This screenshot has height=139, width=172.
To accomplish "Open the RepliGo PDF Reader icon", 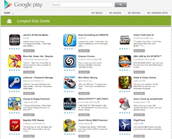I will point(15,125).
